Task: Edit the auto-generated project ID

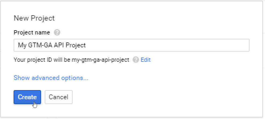Action: click(145, 60)
